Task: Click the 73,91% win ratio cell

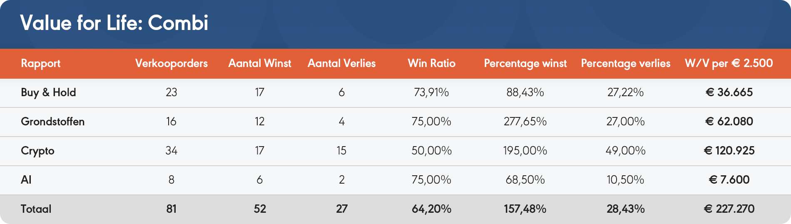Action: (x=432, y=92)
